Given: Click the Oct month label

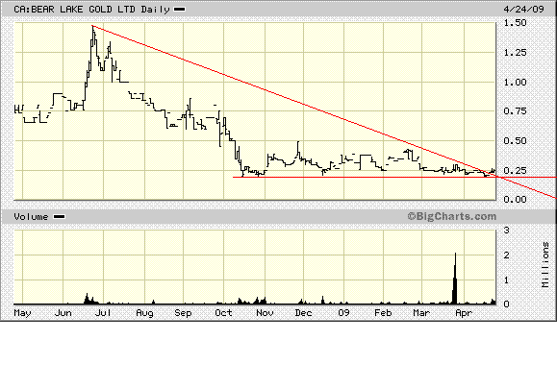Looking at the screenshot, I should tap(223, 313).
